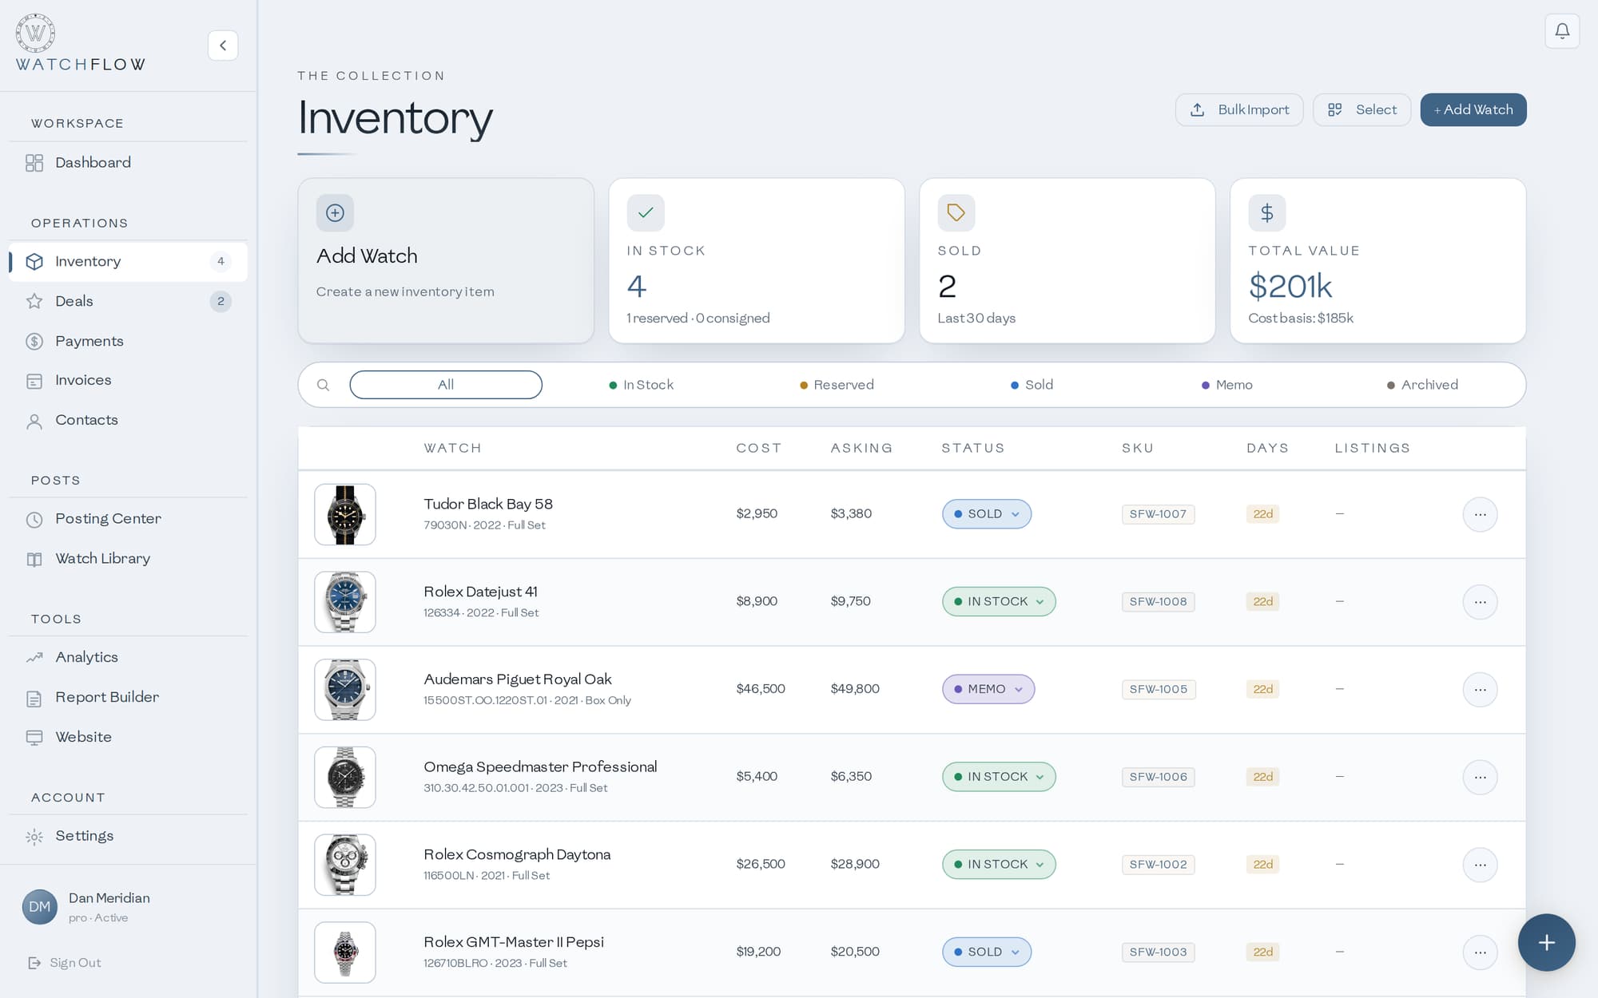Image resolution: width=1598 pixels, height=998 pixels.
Task: Click SKU SFW-1002 tag
Action: [1159, 865]
